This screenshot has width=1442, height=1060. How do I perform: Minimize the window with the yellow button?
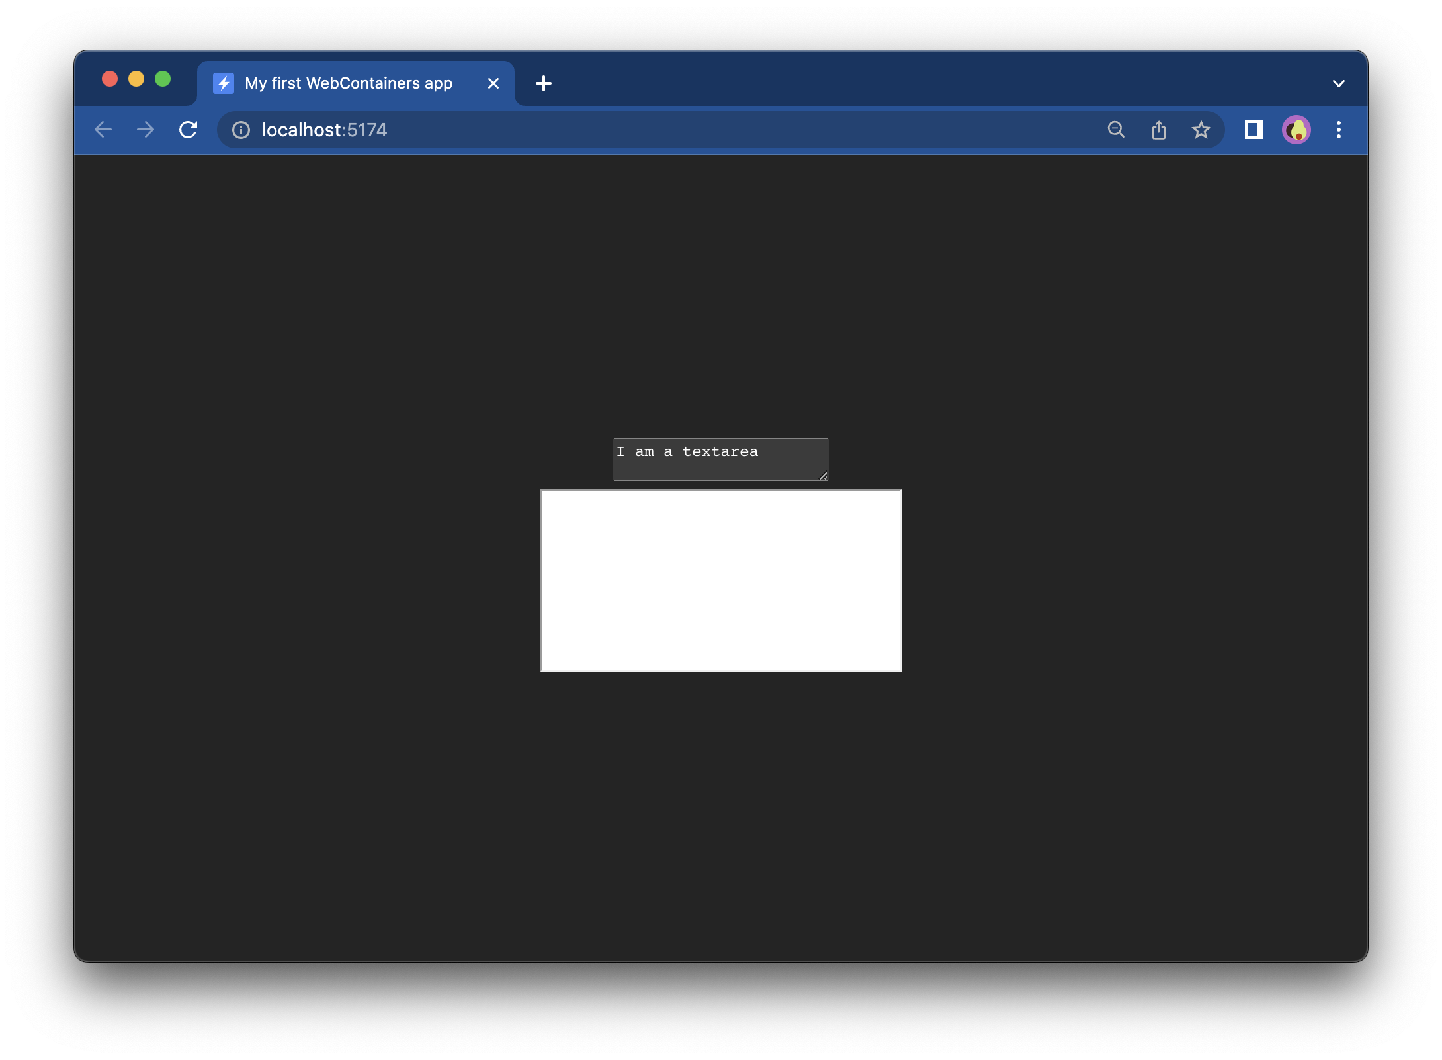pos(136,79)
